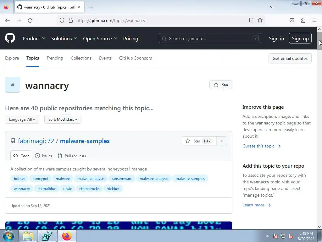
Task: Open the cube-shaped taskbar application
Action: point(47,236)
